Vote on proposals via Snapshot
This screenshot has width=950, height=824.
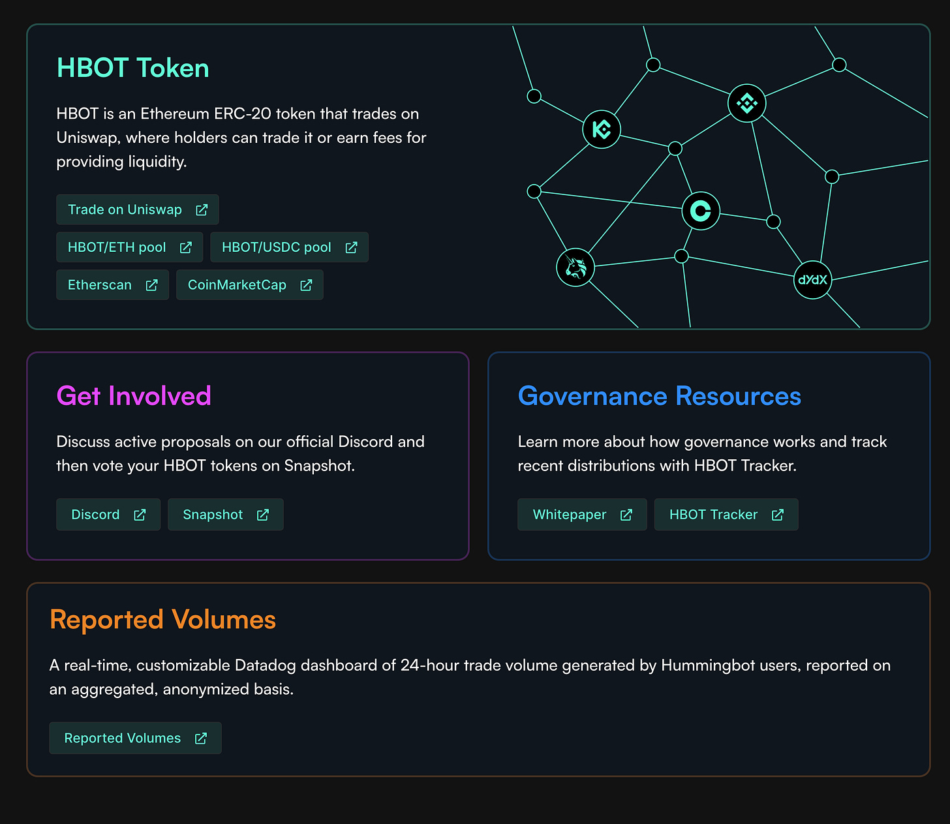(x=225, y=514)
